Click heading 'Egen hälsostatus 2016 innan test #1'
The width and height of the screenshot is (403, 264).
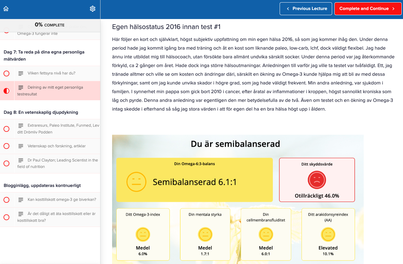tap(166, 27)
